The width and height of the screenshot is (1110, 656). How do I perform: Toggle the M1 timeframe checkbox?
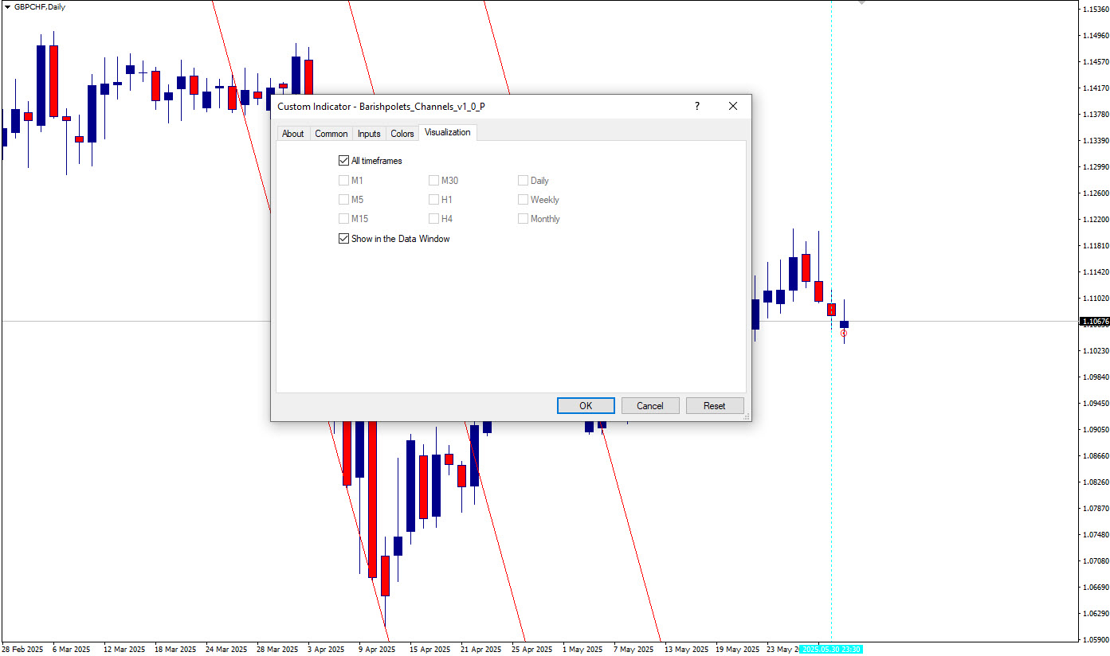pyautogui.click(x=343, y=181)
